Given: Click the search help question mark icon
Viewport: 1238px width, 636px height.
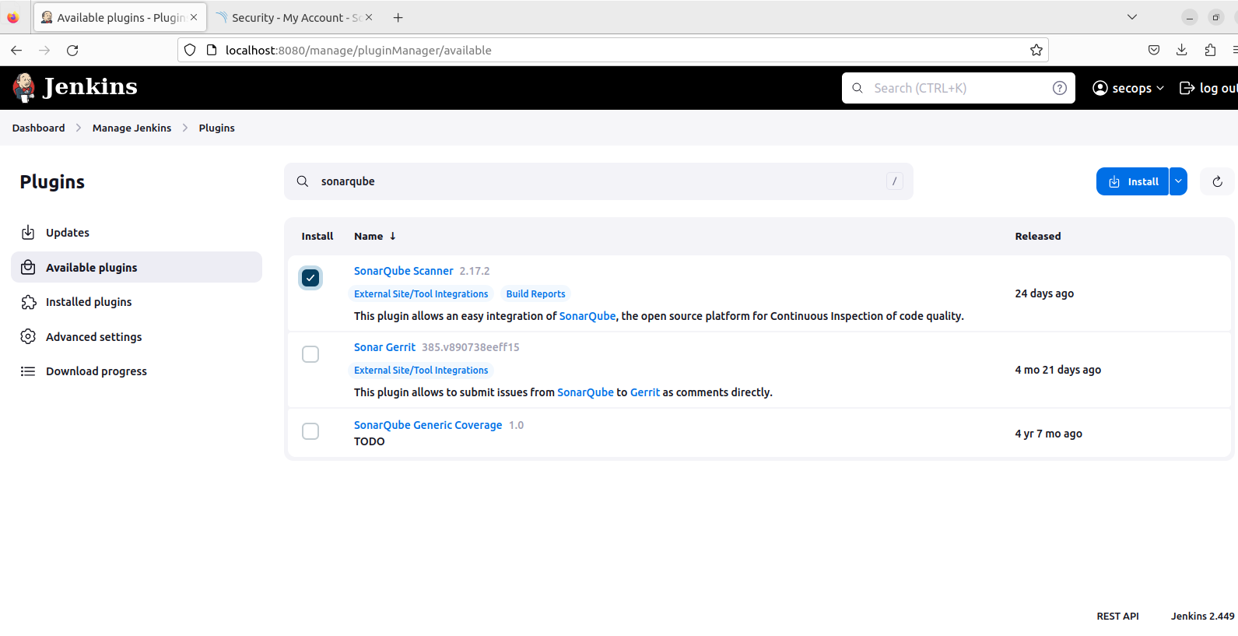Looking at the screenshot, I should [x=1059, y=88].
